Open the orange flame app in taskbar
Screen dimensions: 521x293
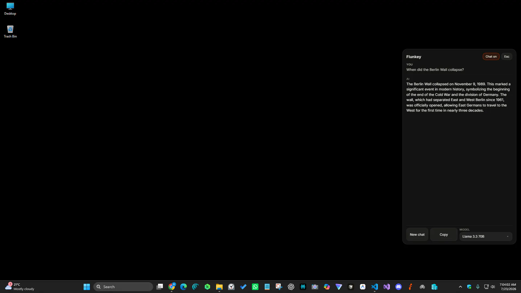click(x=411, y=287)
